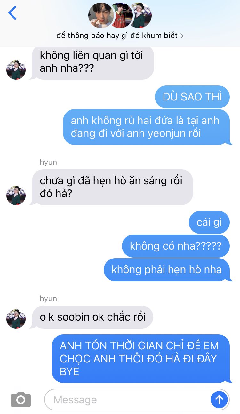240x414 pixels.
Task: Open group name 'để thông báo hay gì đó khum biết'
Action: pyautogui.click(x=117, y=36)
